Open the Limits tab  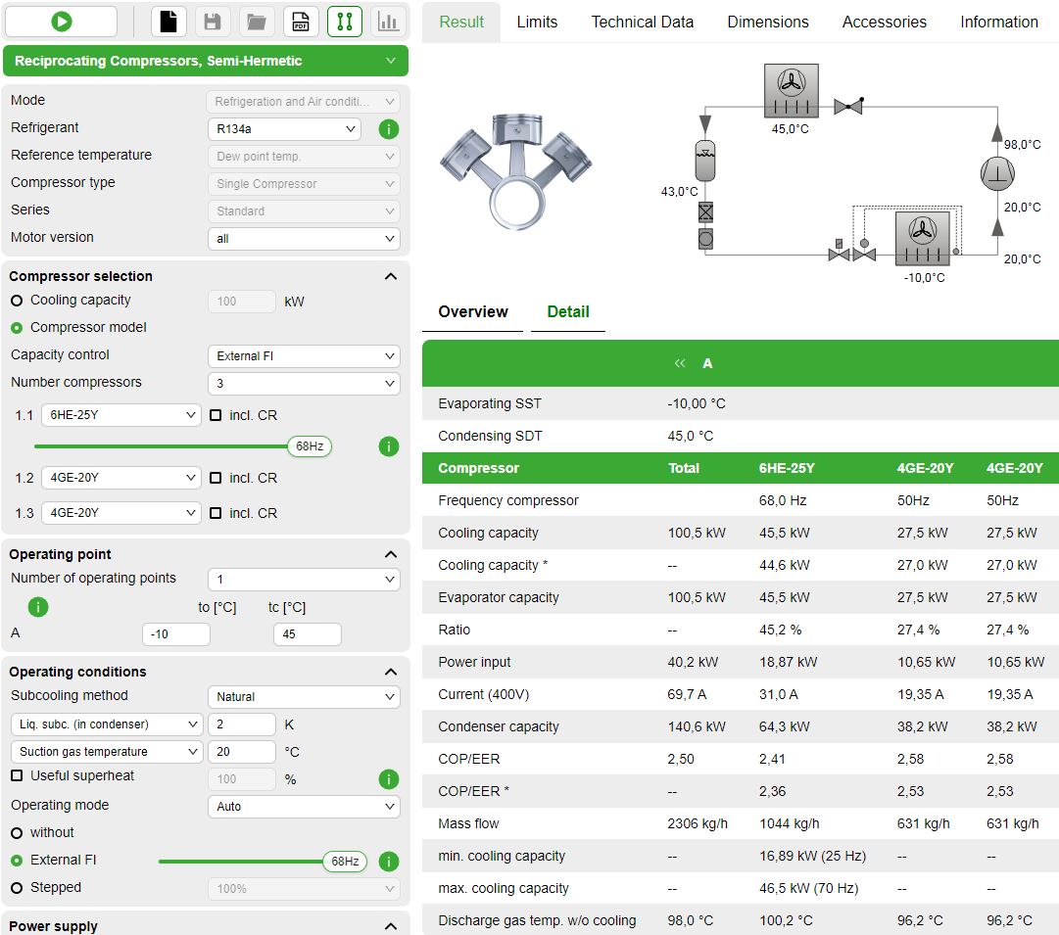(x=537, y=22)
